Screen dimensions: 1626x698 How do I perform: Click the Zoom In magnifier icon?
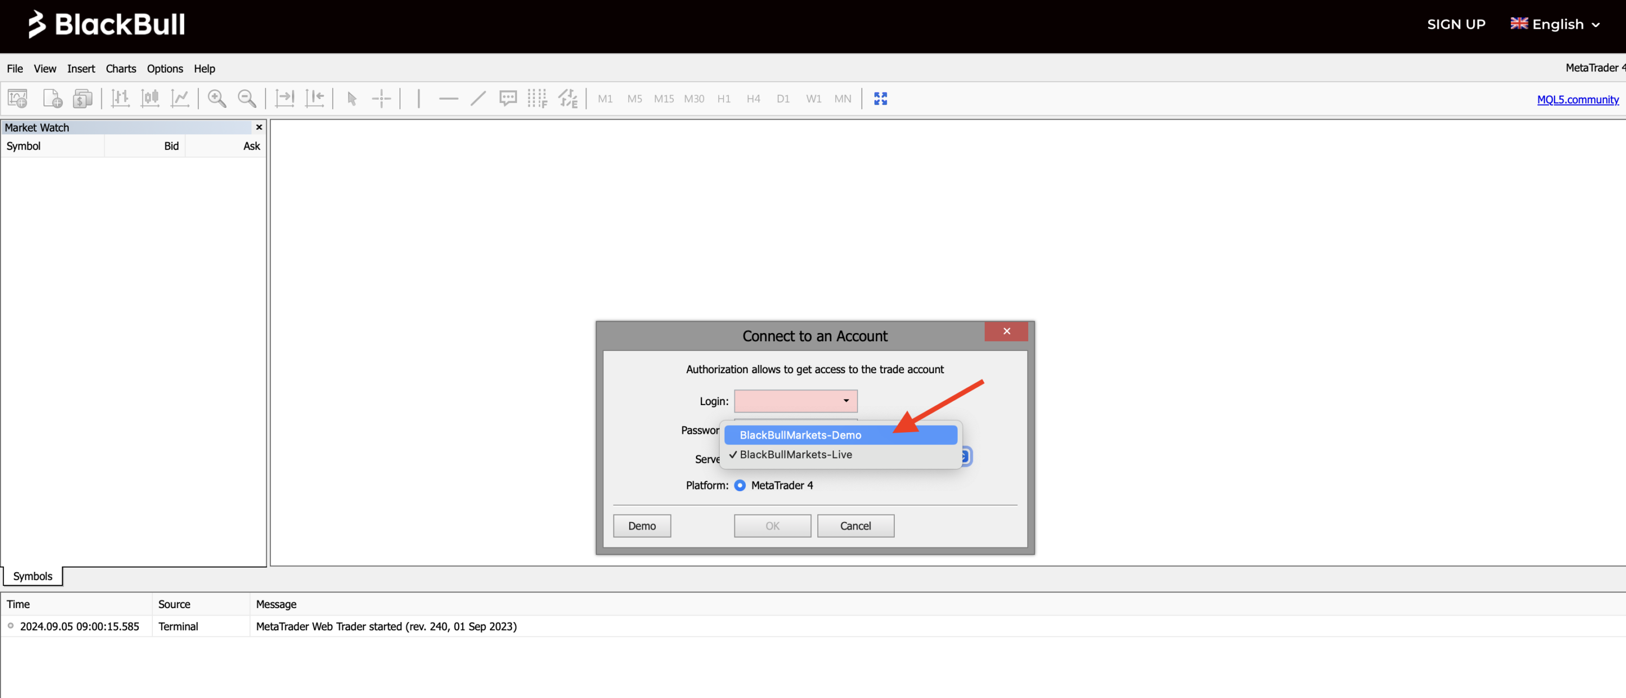click(217, 99)
